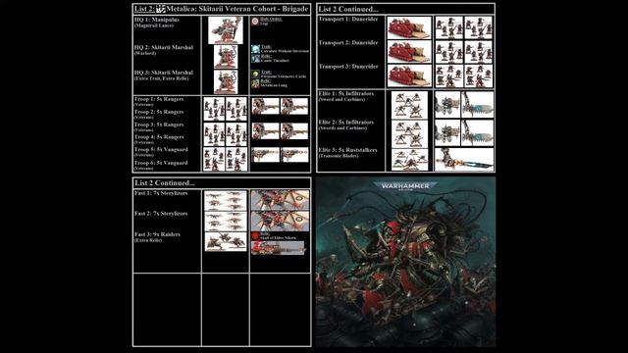628x353 pixels.
Task: Click the 'Fast 2: 7x Sterylizors' entry
Action: click(x=161, y=214)
